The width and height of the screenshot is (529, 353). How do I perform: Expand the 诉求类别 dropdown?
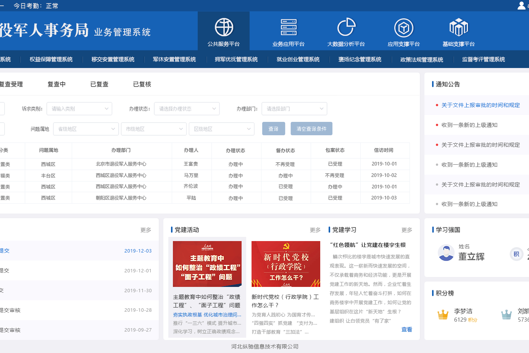[79, 109]
